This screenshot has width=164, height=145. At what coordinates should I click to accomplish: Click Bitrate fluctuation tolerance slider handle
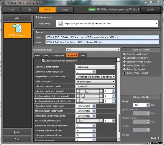coord(81,121)
